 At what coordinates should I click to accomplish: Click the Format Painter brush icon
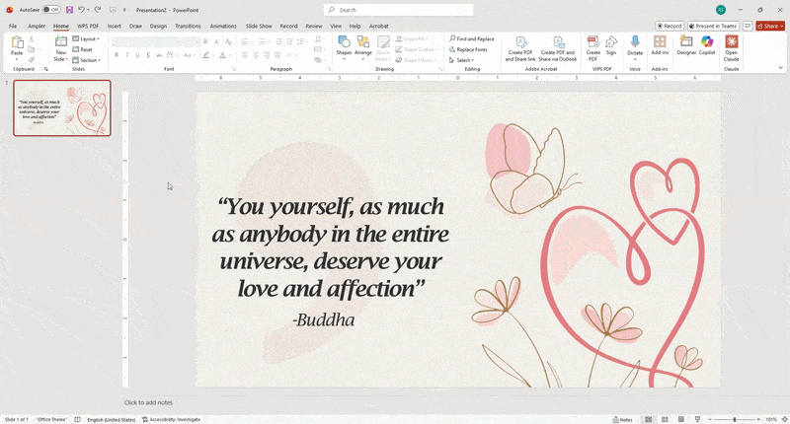click(x=32, y=60)
